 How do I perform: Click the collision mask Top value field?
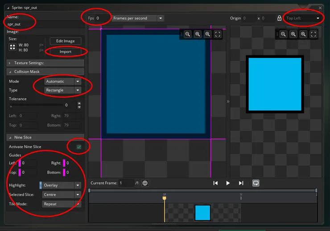click(28, 125)
